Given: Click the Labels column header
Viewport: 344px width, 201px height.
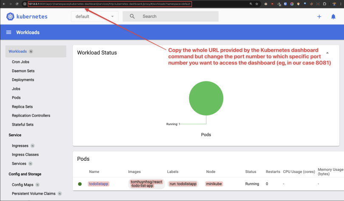Looking at the screenshot, I should pos(173,172).
